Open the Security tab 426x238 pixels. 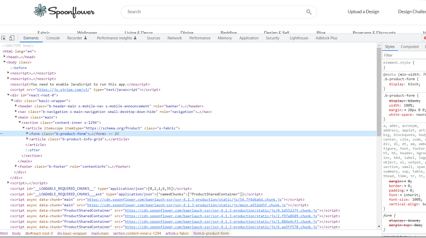(273, 38)
